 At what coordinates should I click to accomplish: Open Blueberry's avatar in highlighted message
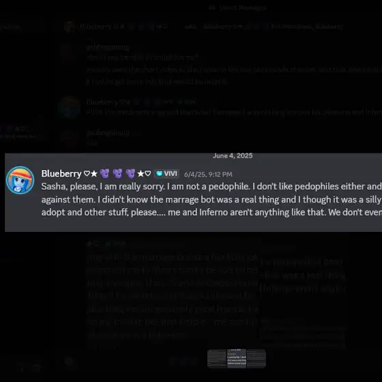[x=20, y=180]
